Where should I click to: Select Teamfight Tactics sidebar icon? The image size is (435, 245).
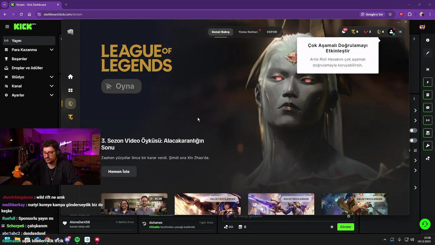pos(70,117)
